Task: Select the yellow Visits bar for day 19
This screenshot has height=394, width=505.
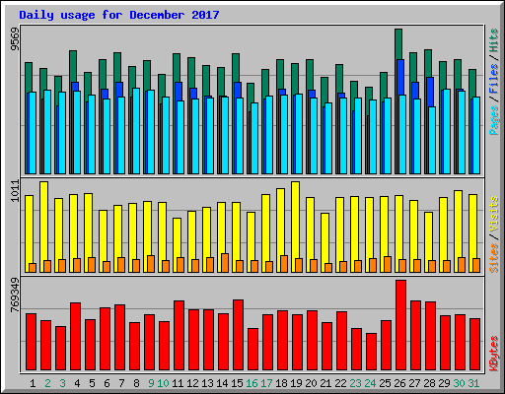Action: [x=295, y=227]
